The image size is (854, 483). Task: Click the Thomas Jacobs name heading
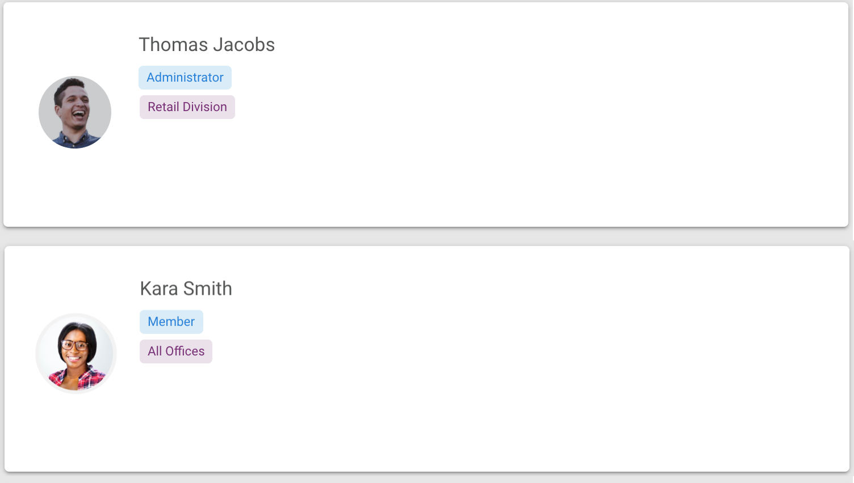click(207, 45)
